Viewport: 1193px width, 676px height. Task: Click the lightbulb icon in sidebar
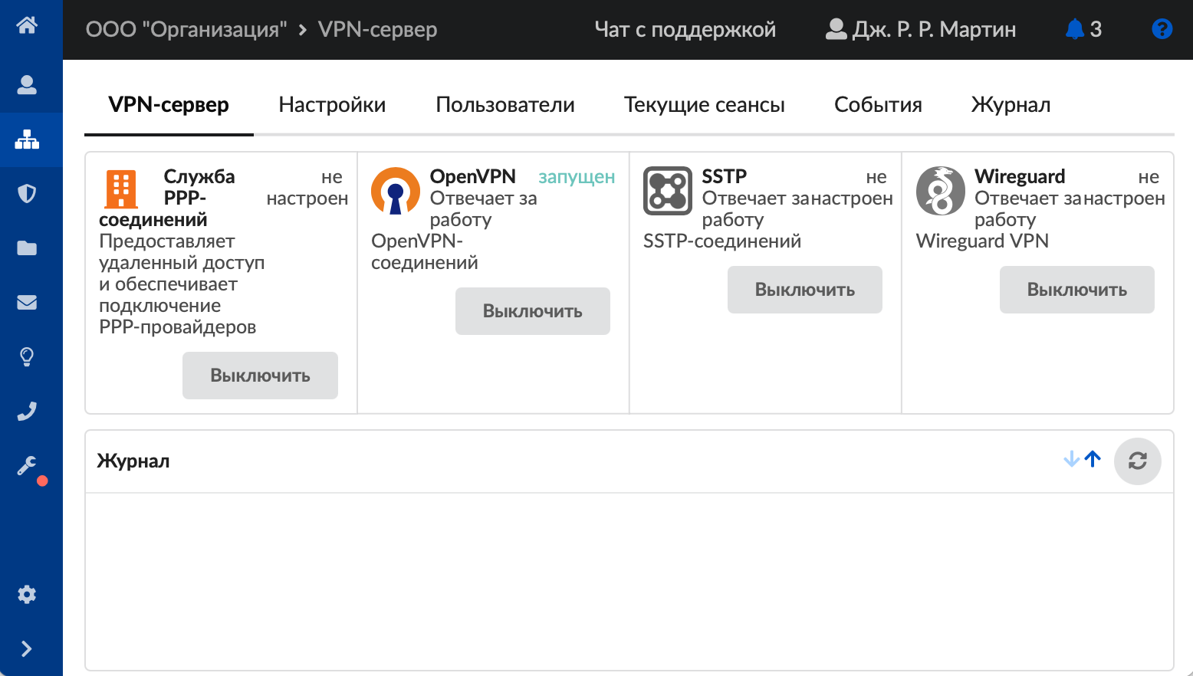pos(27,356)
